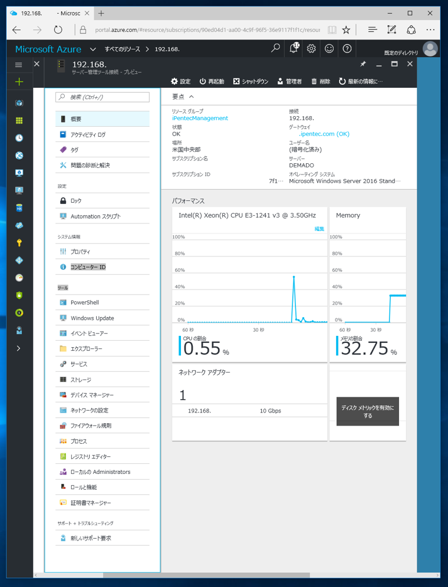The height and width of the screenshot is (587, 448).
Task: Click 削除 delete button
Action: (321, 81)
